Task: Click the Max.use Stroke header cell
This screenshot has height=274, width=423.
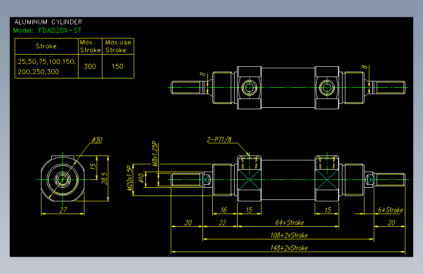Action: (118, 46)
